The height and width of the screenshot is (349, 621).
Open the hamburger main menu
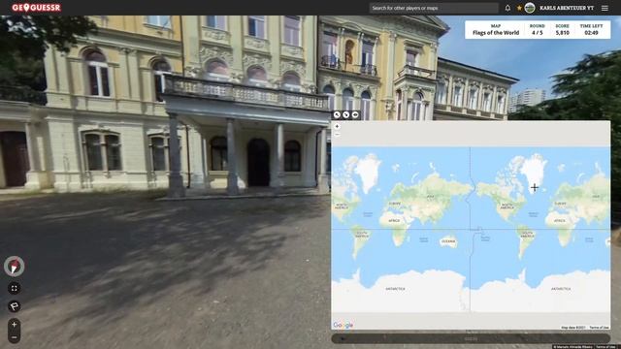(605, 8)
